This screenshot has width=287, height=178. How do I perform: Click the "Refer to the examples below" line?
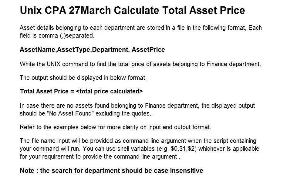coord(115,127)
